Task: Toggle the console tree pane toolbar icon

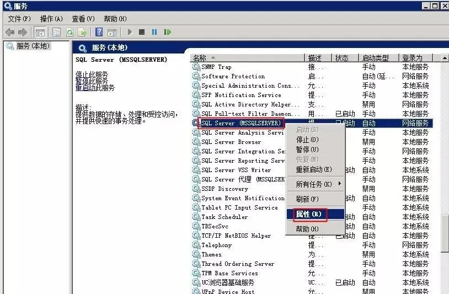Action: click(40, 32)
